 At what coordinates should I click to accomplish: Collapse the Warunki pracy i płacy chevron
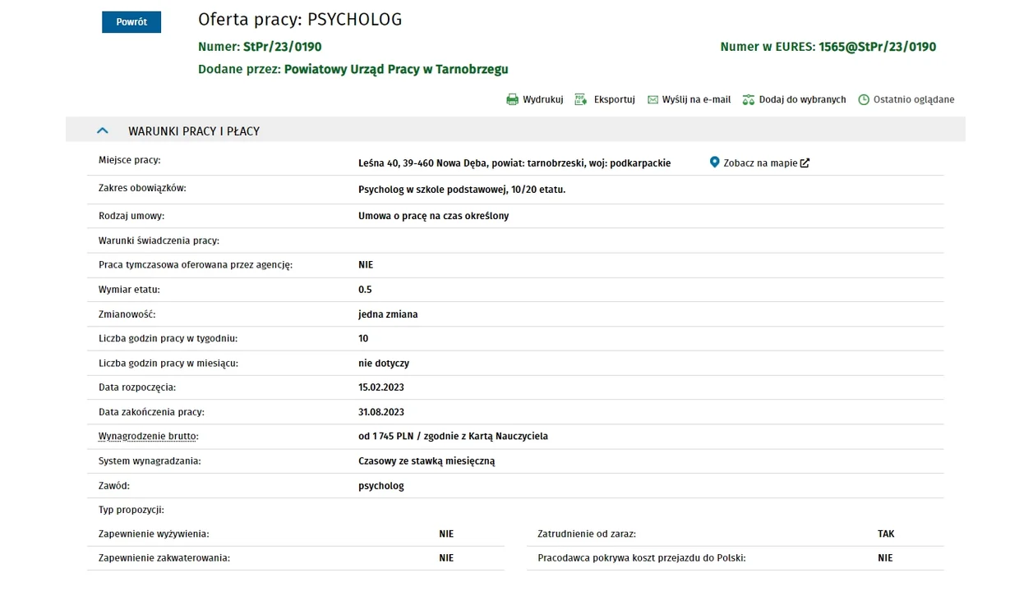click(x=102, y=131)
